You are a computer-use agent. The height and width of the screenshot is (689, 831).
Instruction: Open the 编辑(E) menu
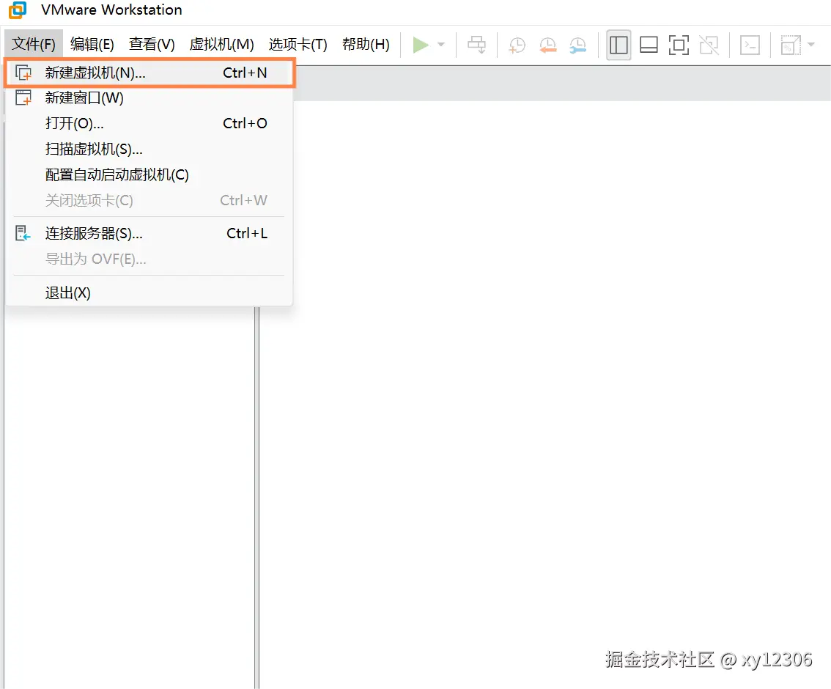pyautogui.click(x=92, y=44)
